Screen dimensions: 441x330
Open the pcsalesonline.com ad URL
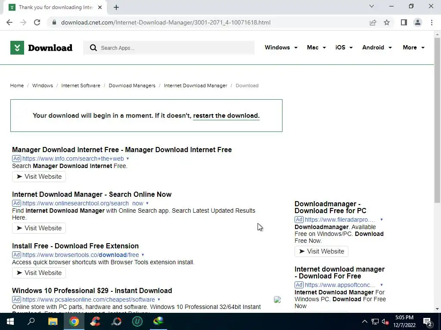point(89,299)
